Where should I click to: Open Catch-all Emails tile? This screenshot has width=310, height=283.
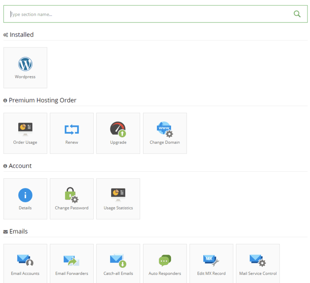click(118, 263)
